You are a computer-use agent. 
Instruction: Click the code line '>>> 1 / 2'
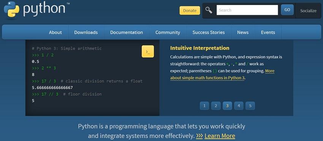point(43,55)
